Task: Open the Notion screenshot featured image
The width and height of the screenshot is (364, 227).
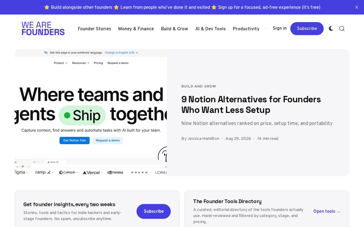Action: coord(91,113)
